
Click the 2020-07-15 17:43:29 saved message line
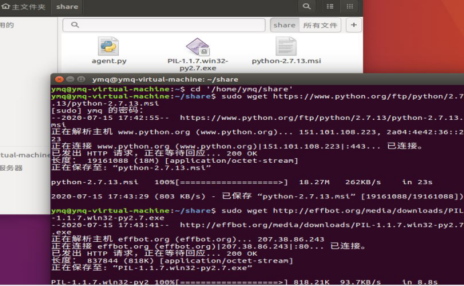click(x=257, y=196)
